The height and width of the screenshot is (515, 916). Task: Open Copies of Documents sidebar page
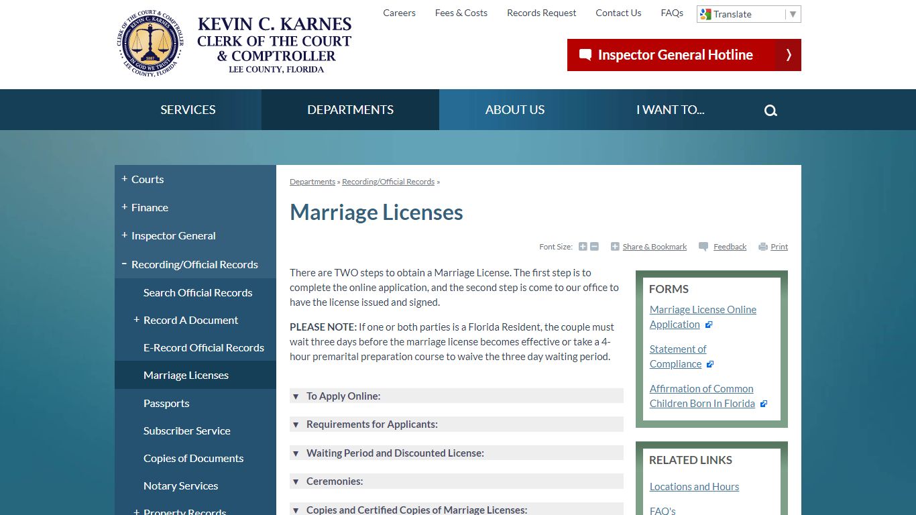click(193, 458)
